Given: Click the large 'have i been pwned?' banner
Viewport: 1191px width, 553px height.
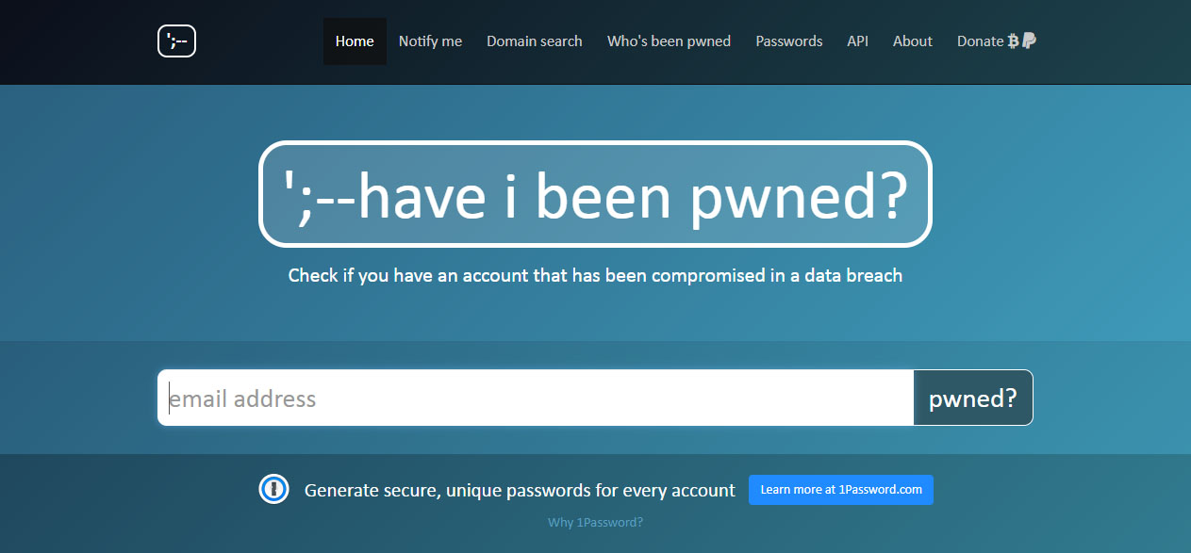Looking at the screenshot, I should click(595, 194).
